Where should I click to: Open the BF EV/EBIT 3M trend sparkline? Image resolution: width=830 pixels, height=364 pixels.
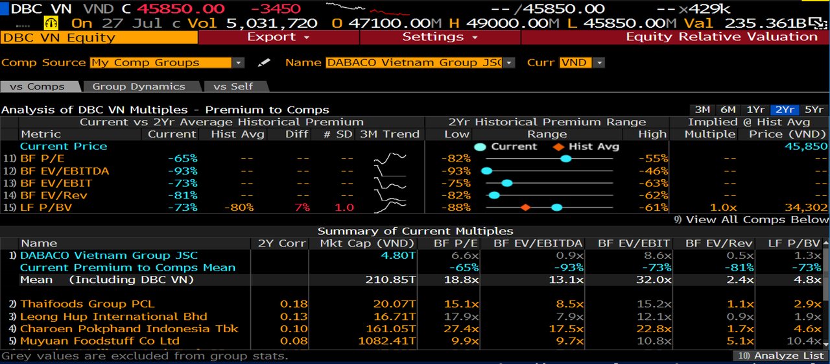(390, 183)
